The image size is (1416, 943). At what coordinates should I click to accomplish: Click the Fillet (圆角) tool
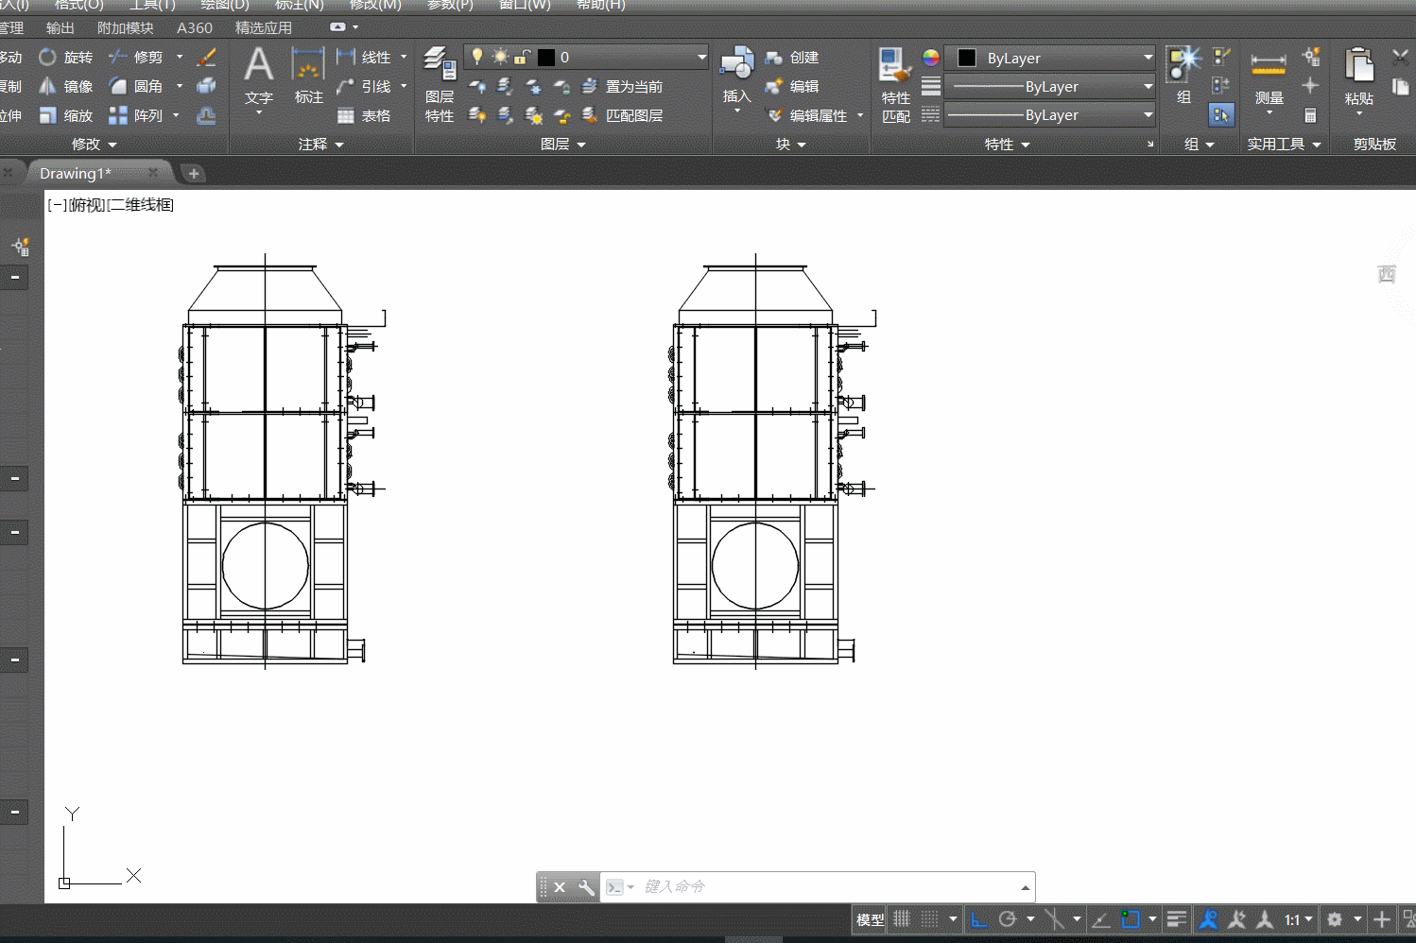136,87
